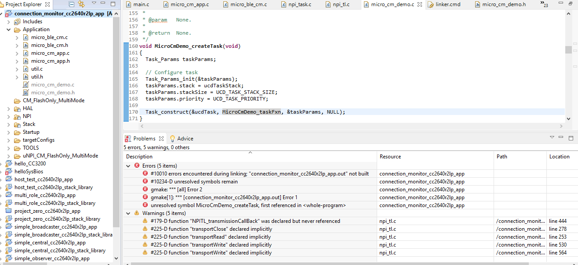Close the micro_cm_demo.c editor tab
This screenshot has height=265, width=578.
pos(420,4)
